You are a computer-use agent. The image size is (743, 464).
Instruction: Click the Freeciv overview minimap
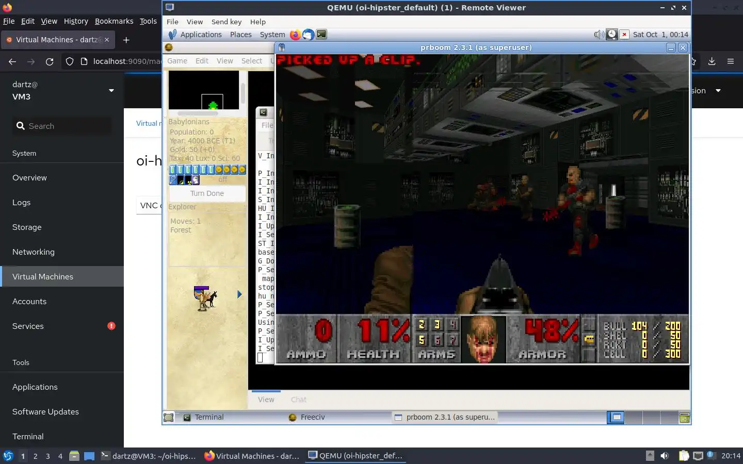click(x=204, y=90)
